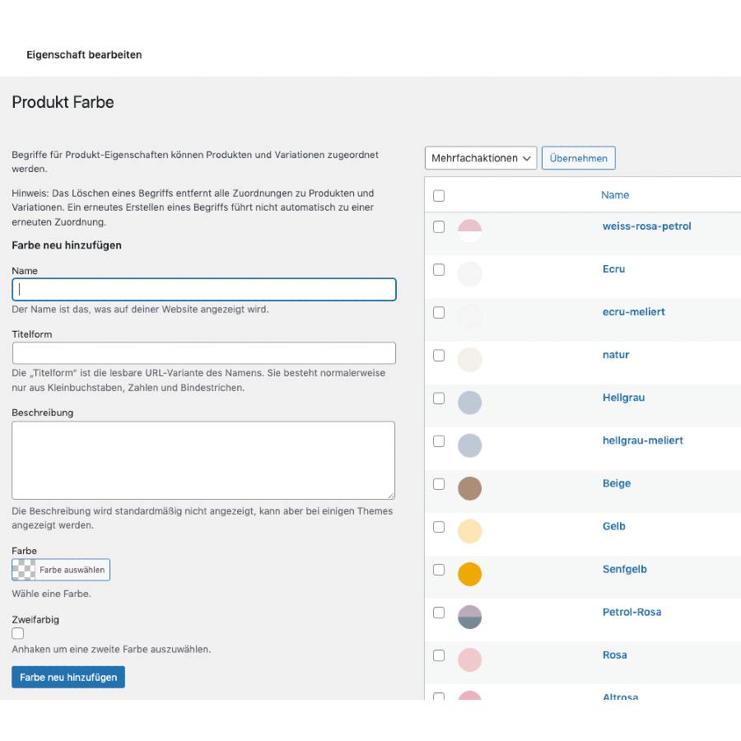Open the Gelb term link
741x741 pixels.
613,526
